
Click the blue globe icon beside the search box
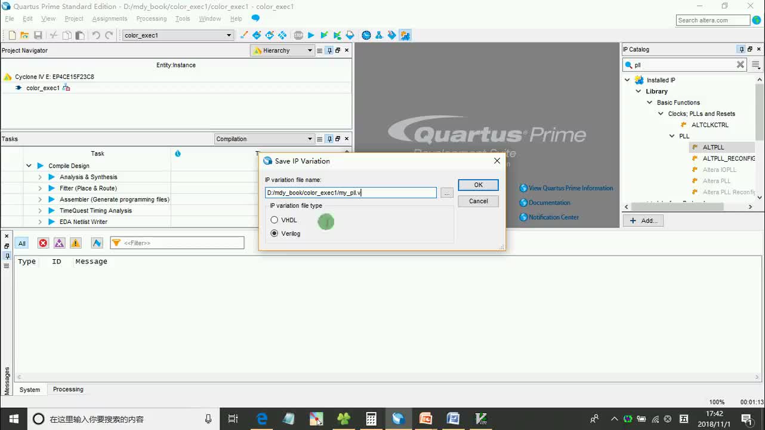click(757, 20)
